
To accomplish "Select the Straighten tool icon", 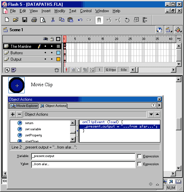I will pos(118,20).
